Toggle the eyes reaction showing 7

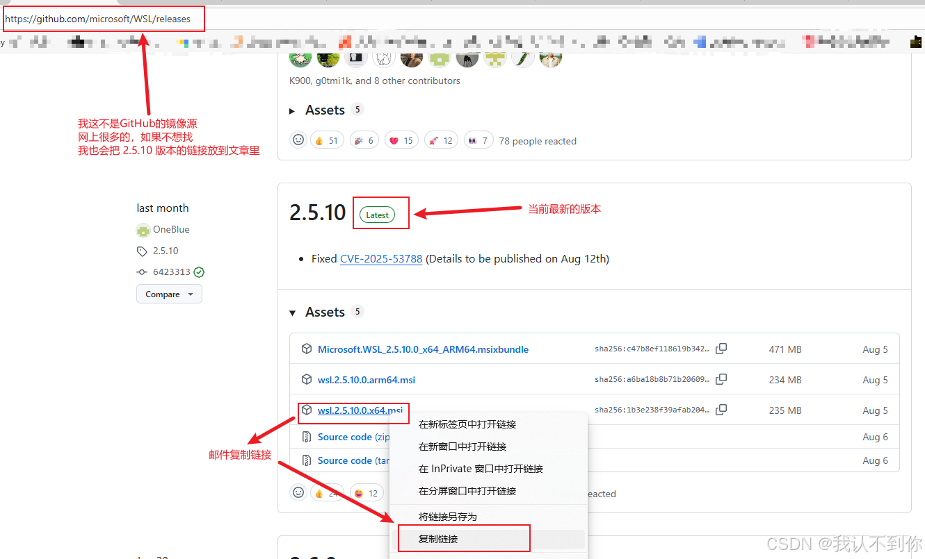coord(478,140)
